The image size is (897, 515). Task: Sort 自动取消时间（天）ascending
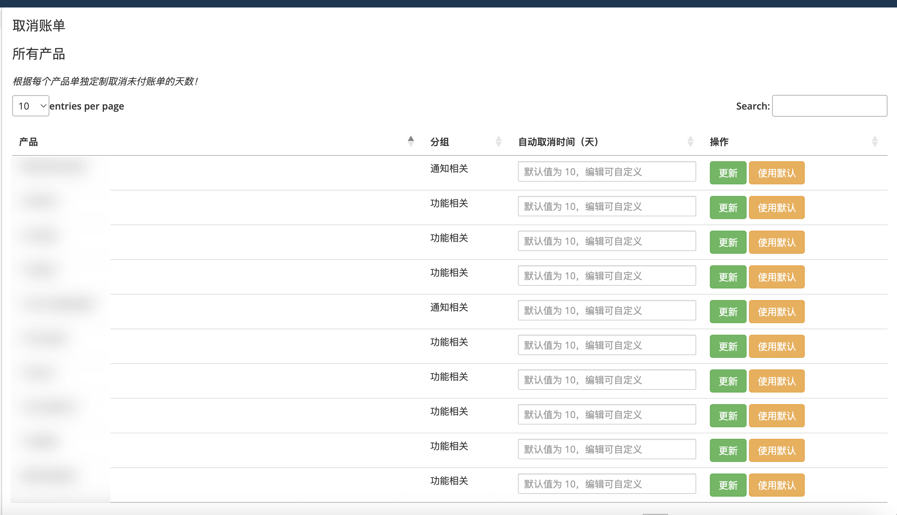690,139
